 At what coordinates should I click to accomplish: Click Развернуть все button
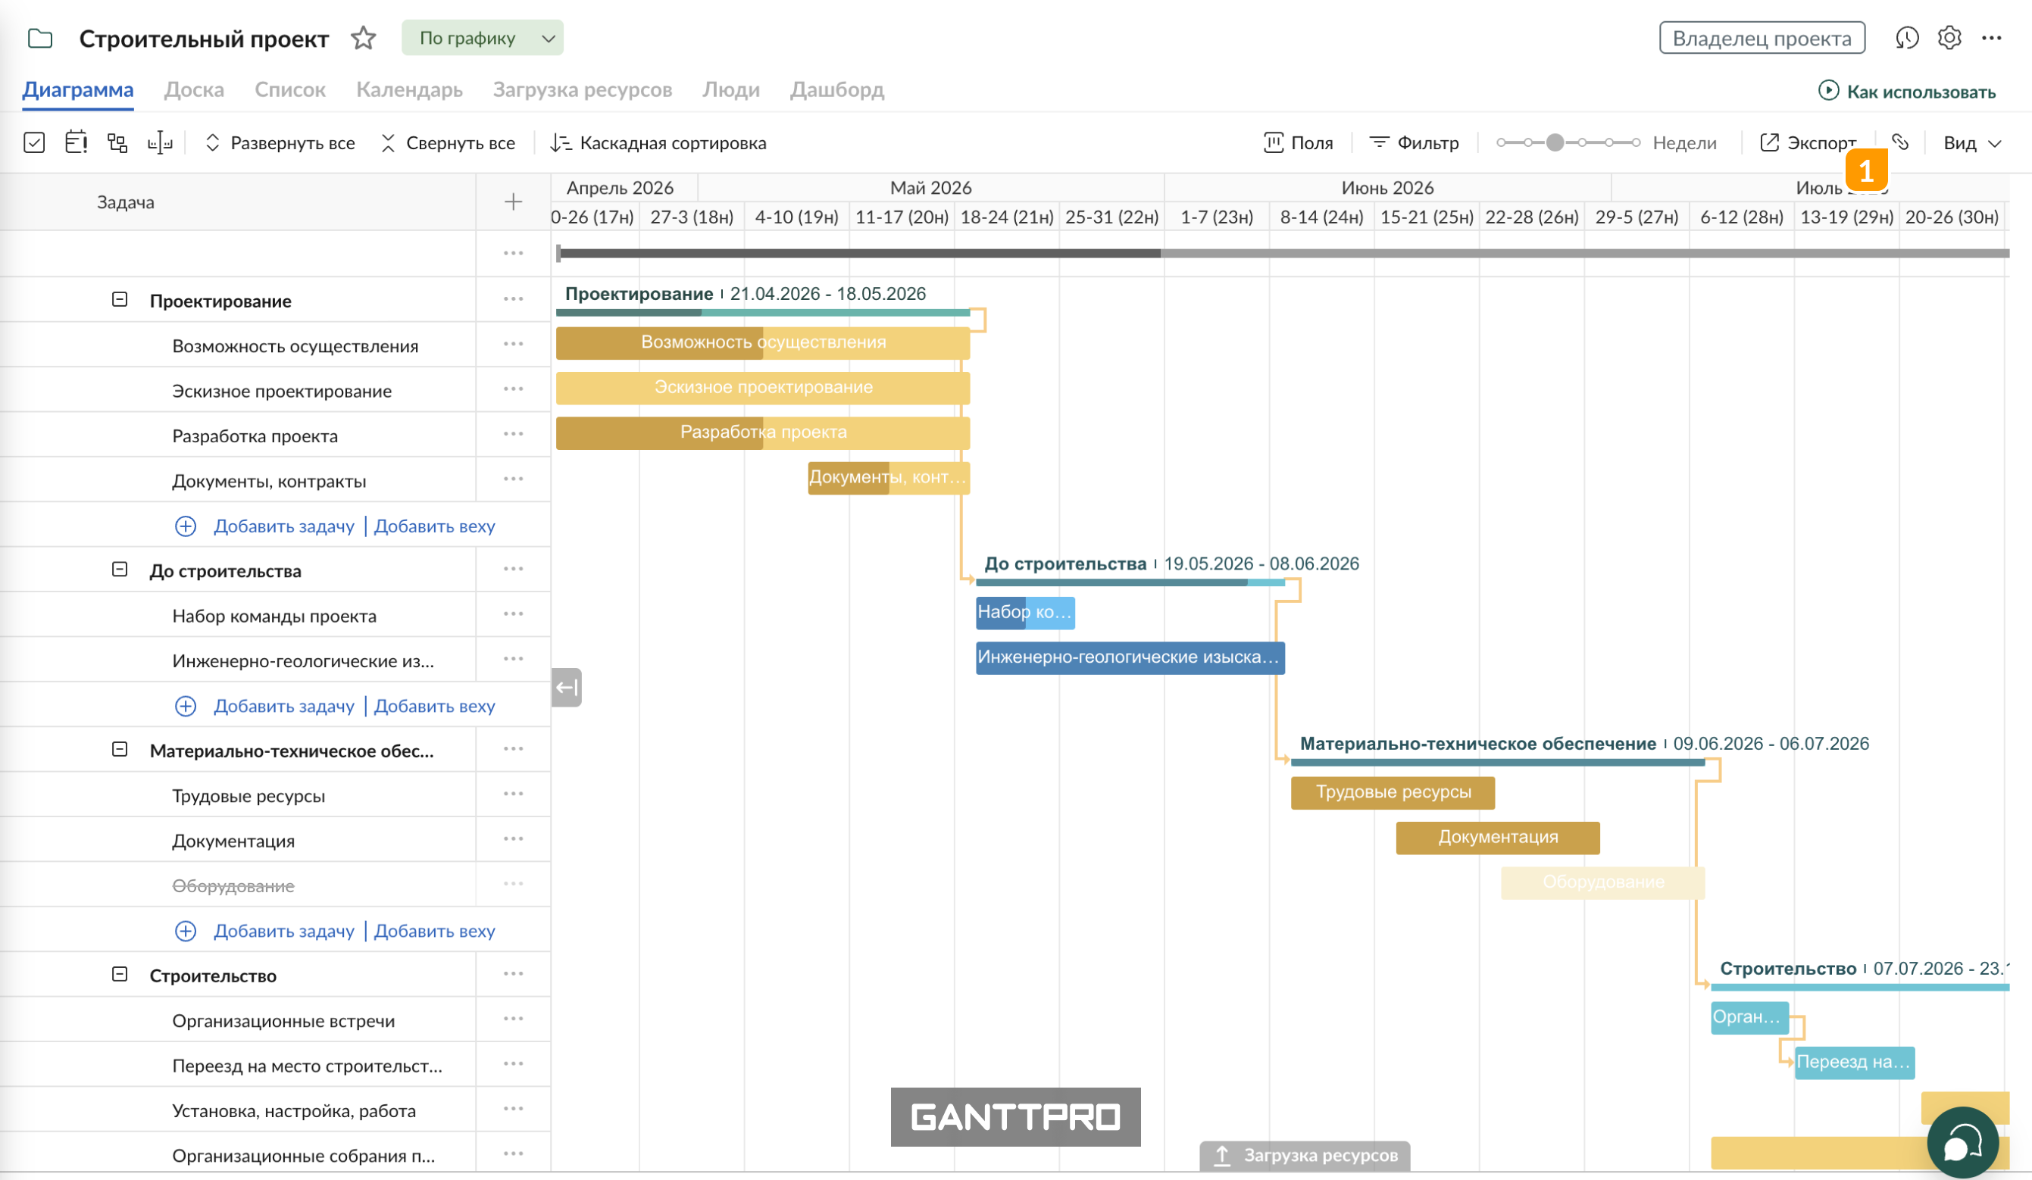(280, 143)
